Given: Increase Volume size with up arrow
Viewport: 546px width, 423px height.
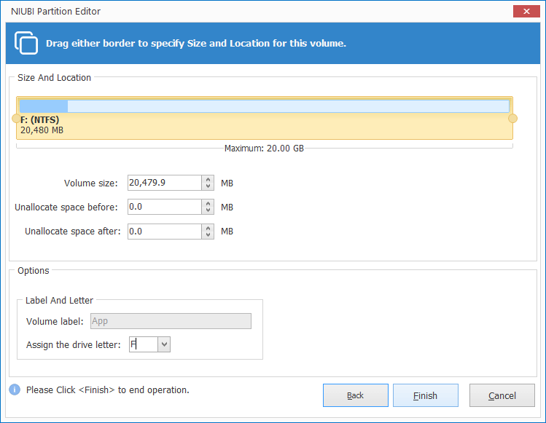Looking at the screenshot, I should (x=208, y=180).
